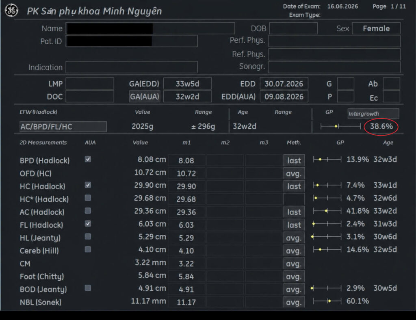Click the FL method 'last' button
The image size is (416, 320).
click(294, 225)
